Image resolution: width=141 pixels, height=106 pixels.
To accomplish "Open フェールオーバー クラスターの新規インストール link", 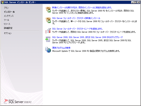I will (76, 18).
